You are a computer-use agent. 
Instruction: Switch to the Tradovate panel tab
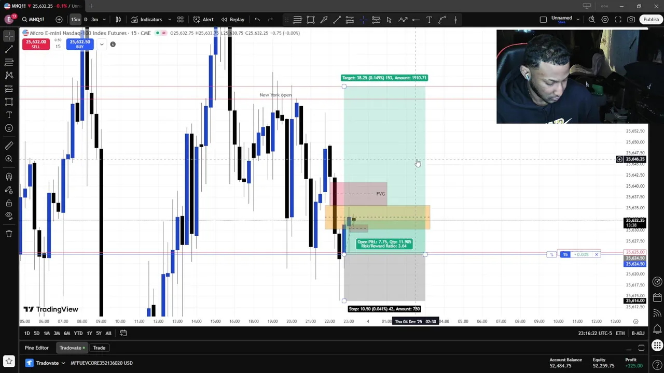[72, 348]
